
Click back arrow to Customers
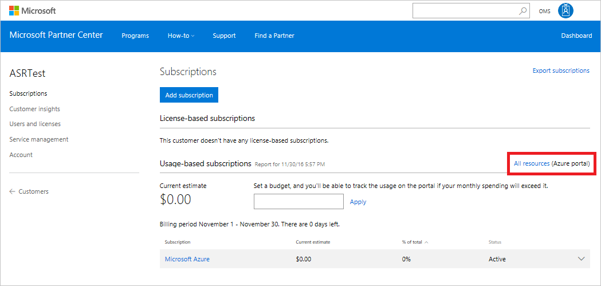13,191
